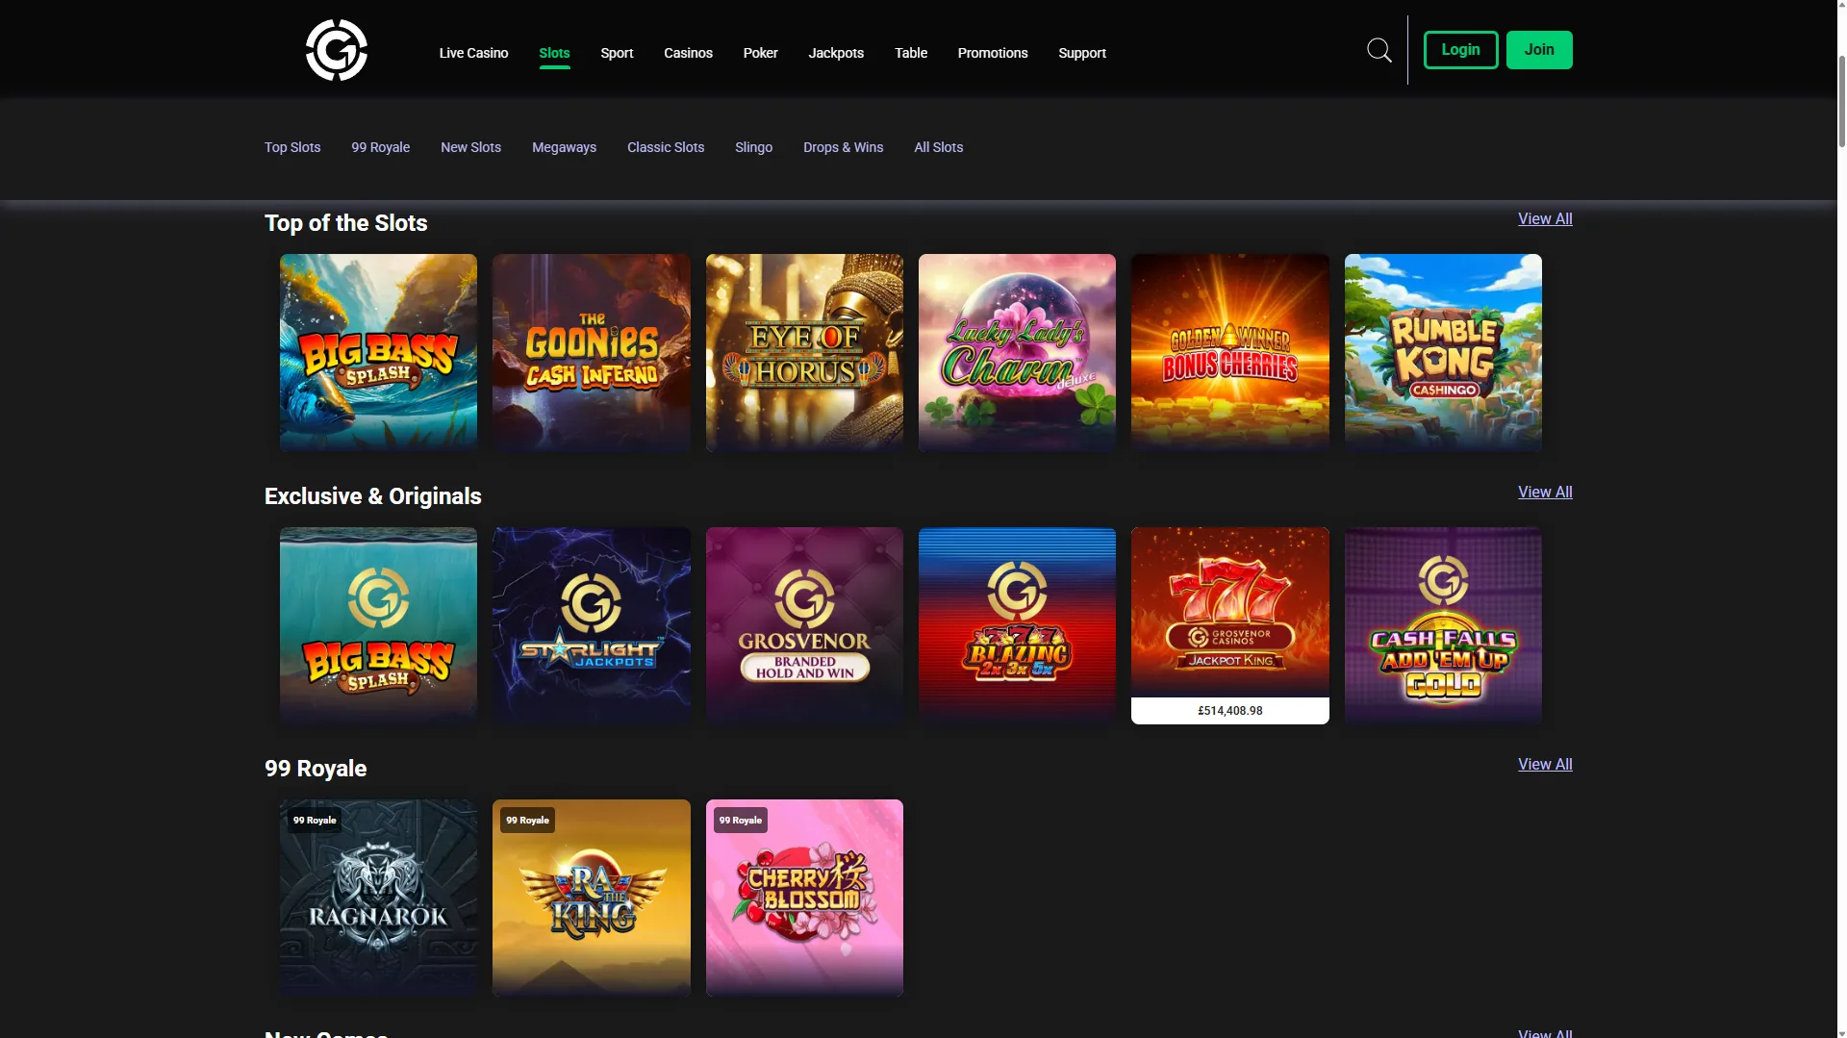This screenshot has height=1038, width=1847.
Task: Click the Login button
Action: (1460, 50)
